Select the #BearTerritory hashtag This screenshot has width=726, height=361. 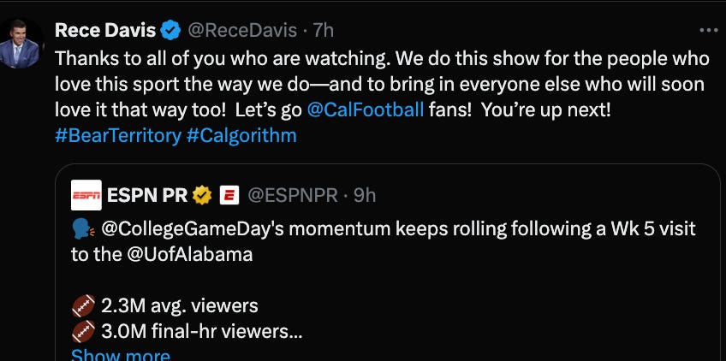pos(117,136)
